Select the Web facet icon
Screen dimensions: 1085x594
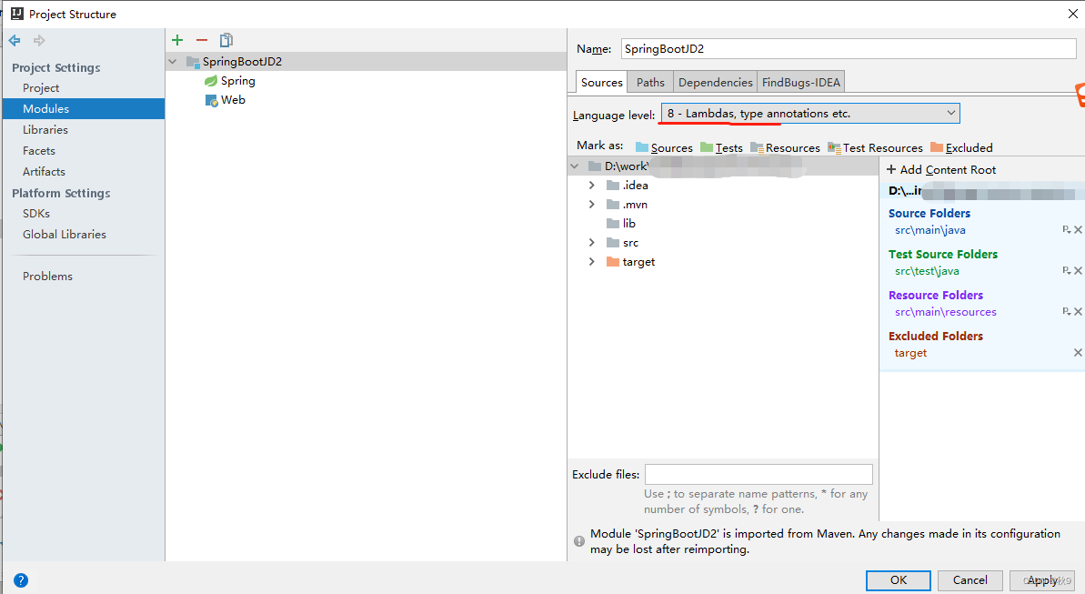(211, 100)
